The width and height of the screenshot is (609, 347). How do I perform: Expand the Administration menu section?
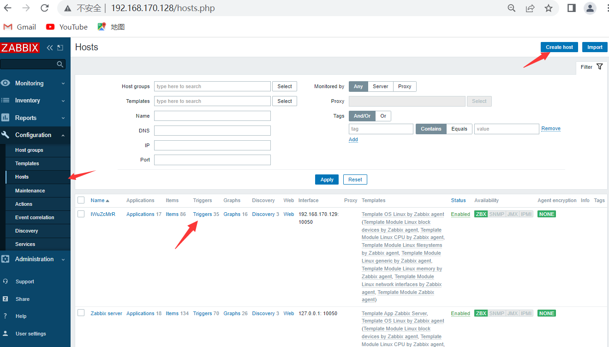35,259
